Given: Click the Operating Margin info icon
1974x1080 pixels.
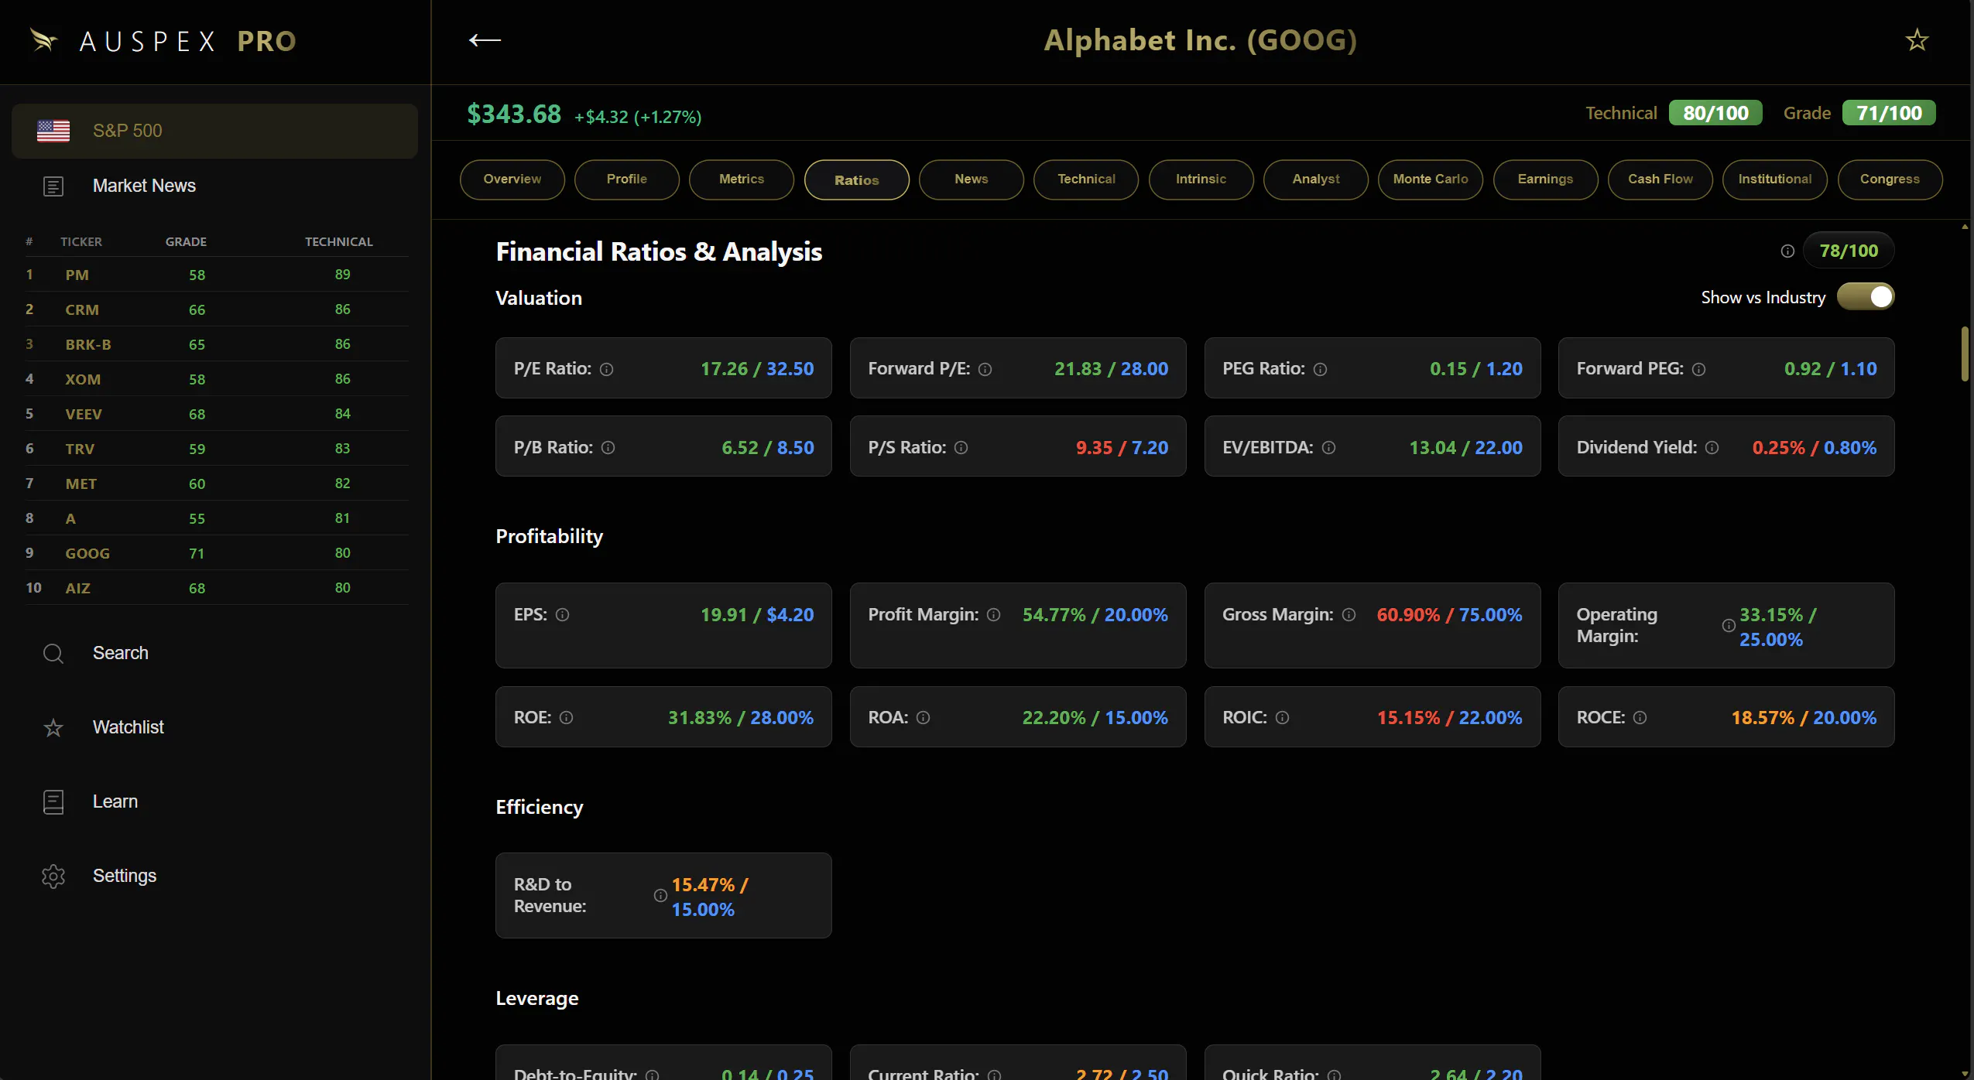Looking at the screenshot, I should point(1729,626).
